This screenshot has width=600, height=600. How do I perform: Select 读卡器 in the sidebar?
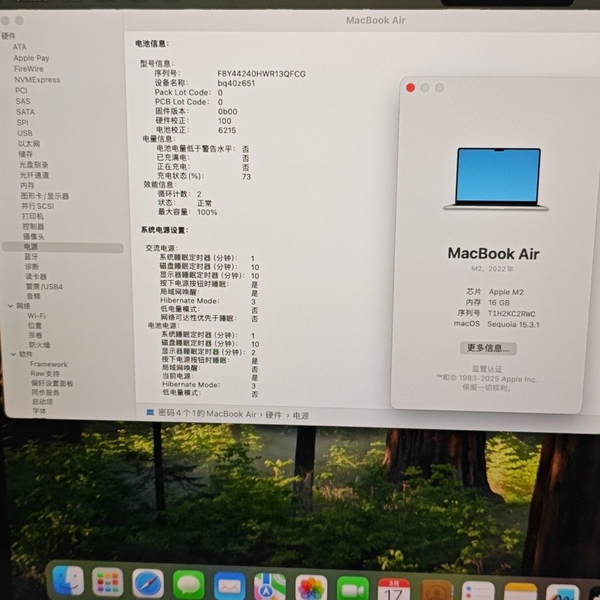point(36,276)
